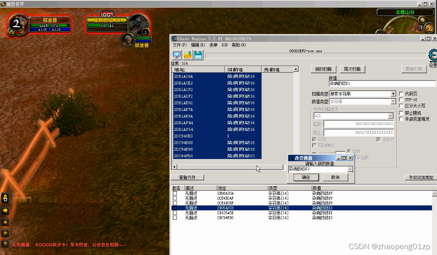Viewport: 437px width, 255px height.
Task: Click the target health bar showing 23/42
Action: [x=107, y=25]
